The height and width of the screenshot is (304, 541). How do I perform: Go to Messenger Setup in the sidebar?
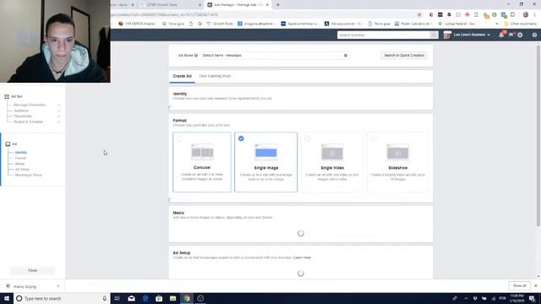point(28,175)
